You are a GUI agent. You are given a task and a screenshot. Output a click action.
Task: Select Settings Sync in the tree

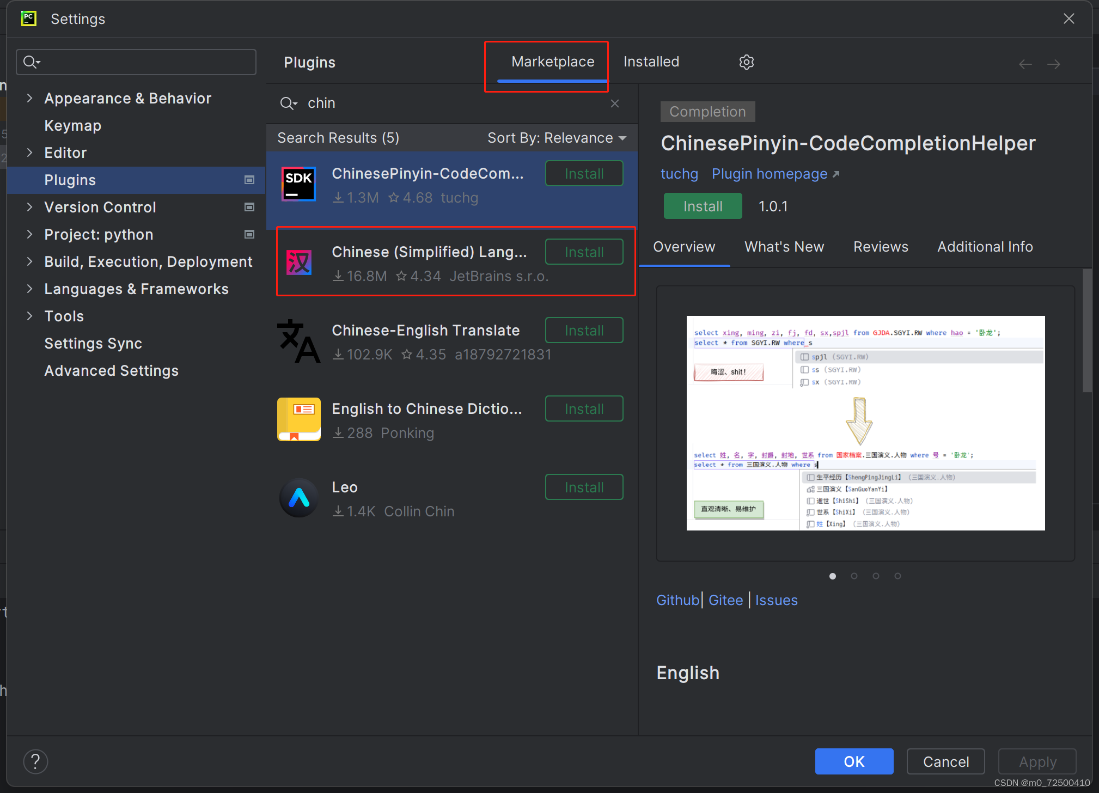[93, 343]
